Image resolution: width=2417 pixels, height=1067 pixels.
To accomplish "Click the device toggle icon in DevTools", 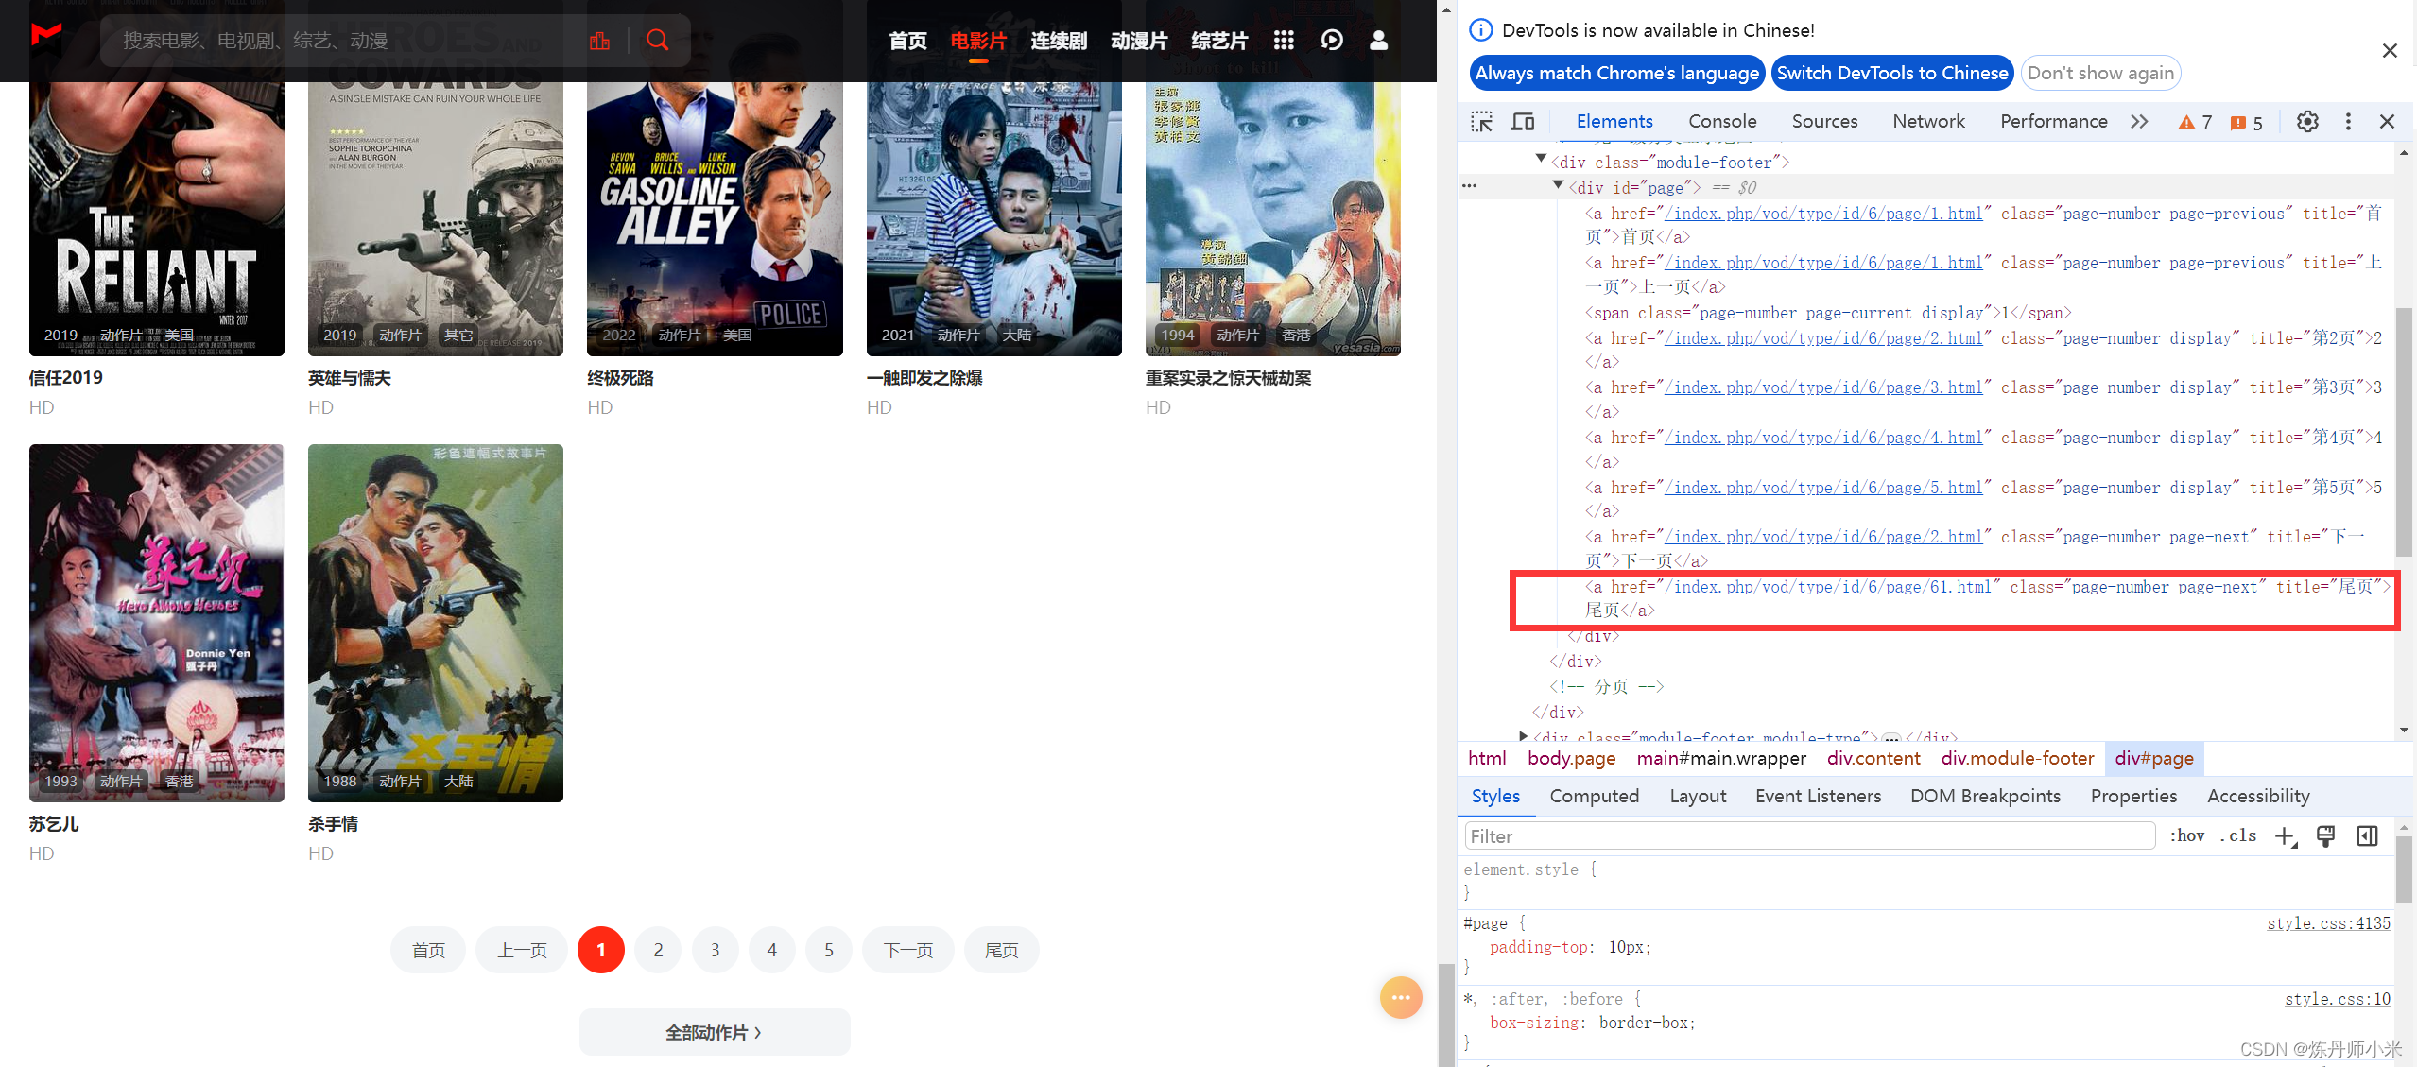I will 1525,120.
